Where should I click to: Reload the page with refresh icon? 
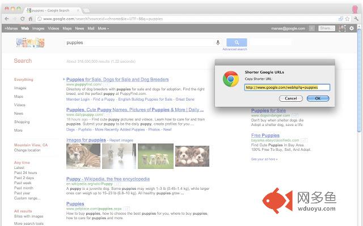tap(23, 19)
